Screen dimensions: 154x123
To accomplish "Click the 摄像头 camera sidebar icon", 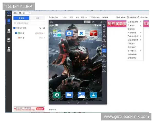I will click(104, 66).
